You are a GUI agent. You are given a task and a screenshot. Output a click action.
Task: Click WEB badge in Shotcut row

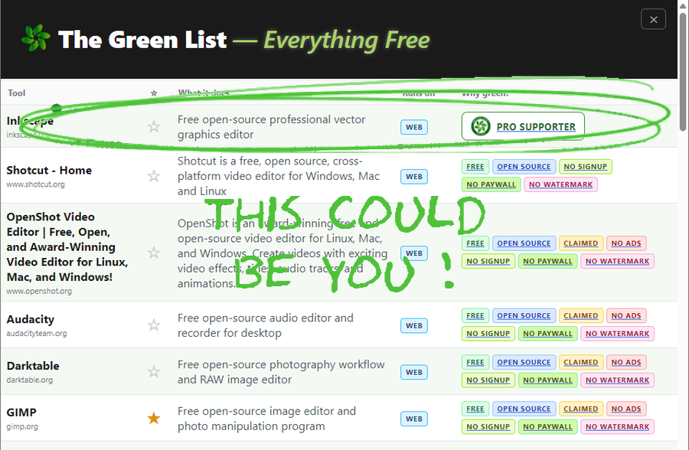point(414,176)
